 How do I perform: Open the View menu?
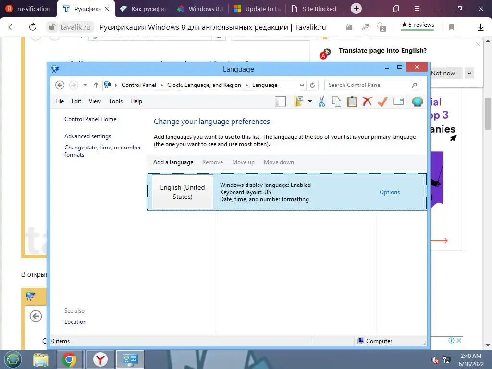pos(95,101)
